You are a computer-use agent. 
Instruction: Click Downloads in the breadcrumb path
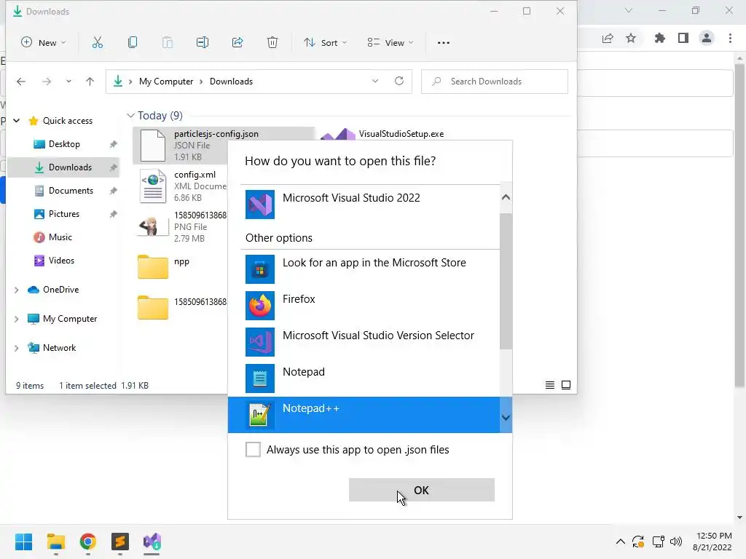(231, 82)
